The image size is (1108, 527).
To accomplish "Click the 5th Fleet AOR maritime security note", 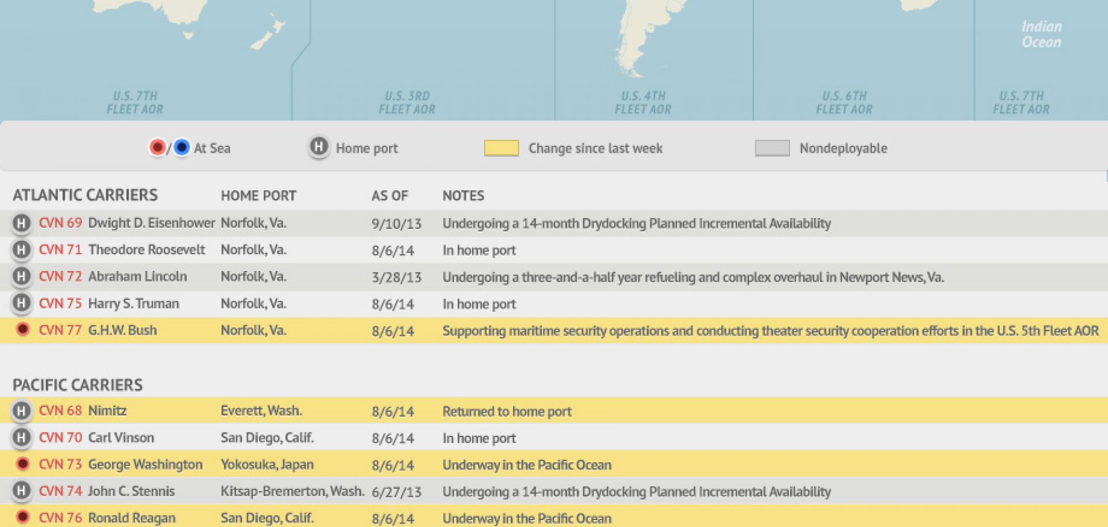I will point(770,330).
